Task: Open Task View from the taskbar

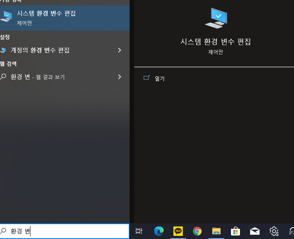Action: pyautogui.click(x=139, y=231)
